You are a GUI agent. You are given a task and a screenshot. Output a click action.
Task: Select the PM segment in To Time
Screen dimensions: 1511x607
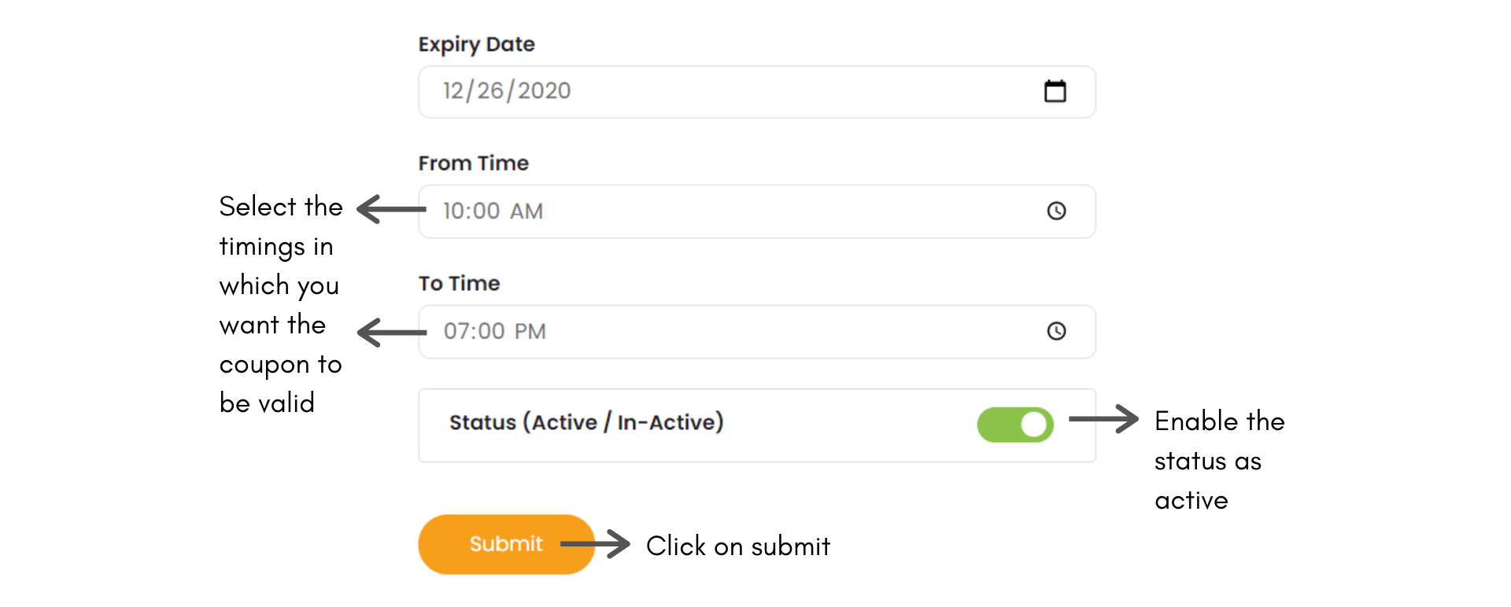[x=530, y=331]
